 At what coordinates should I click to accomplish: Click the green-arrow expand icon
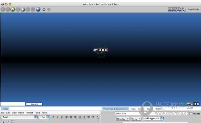click(x=44, y=9)
